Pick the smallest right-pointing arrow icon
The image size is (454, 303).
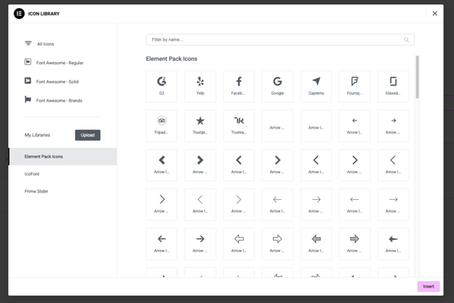pyautogui.click(x=393, y=126)
